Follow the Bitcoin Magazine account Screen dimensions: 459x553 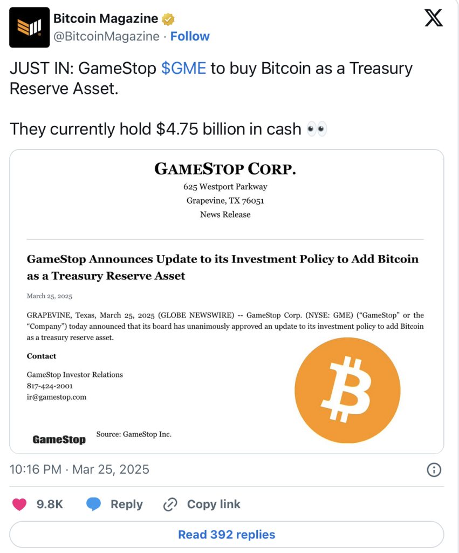point(190,36)
